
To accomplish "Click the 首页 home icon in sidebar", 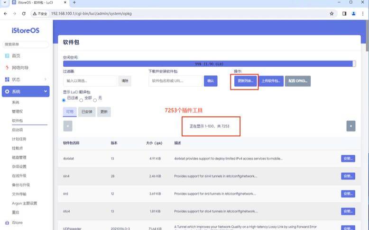I will coord(7,56).
